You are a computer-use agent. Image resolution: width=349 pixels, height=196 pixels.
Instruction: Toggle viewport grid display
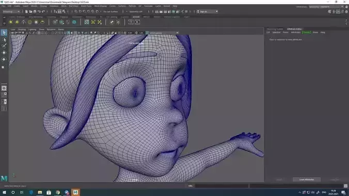(x=39, y=32)
